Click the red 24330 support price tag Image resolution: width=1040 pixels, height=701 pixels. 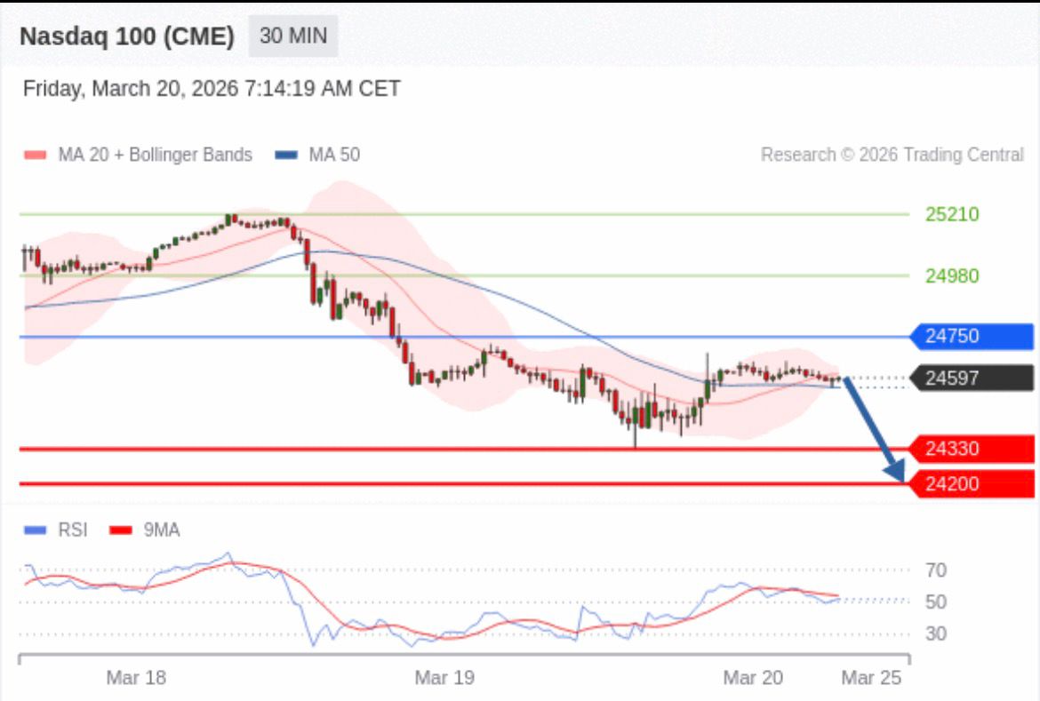[972, 449]
